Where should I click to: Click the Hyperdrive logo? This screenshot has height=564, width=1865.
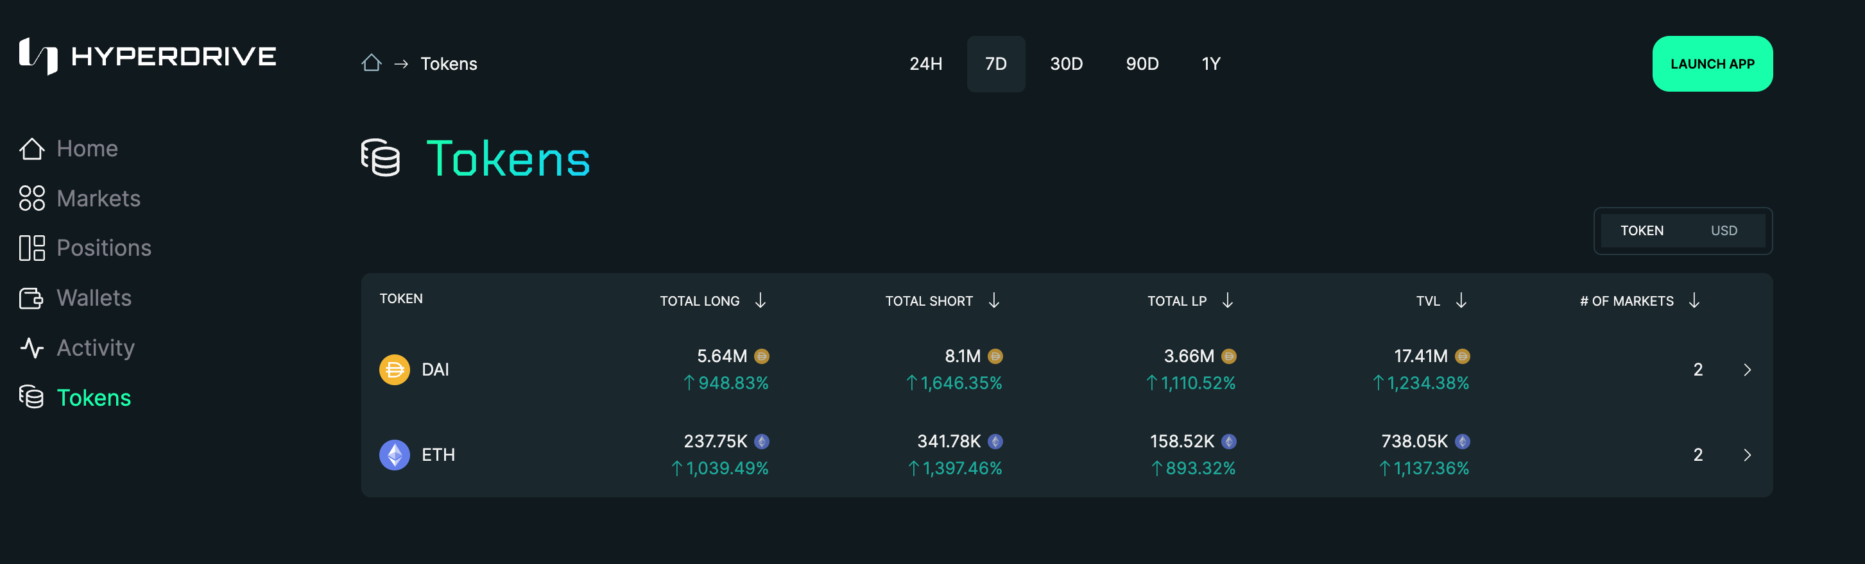pos(148,56)
